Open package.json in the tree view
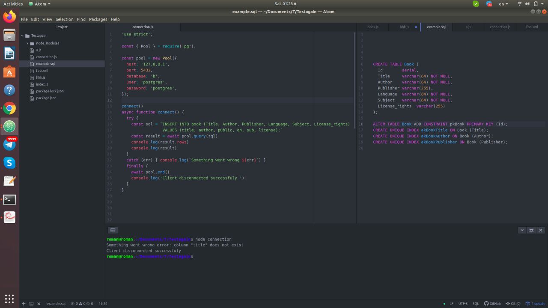The width and height of the screenshot is (548, 308). (46, 98)
